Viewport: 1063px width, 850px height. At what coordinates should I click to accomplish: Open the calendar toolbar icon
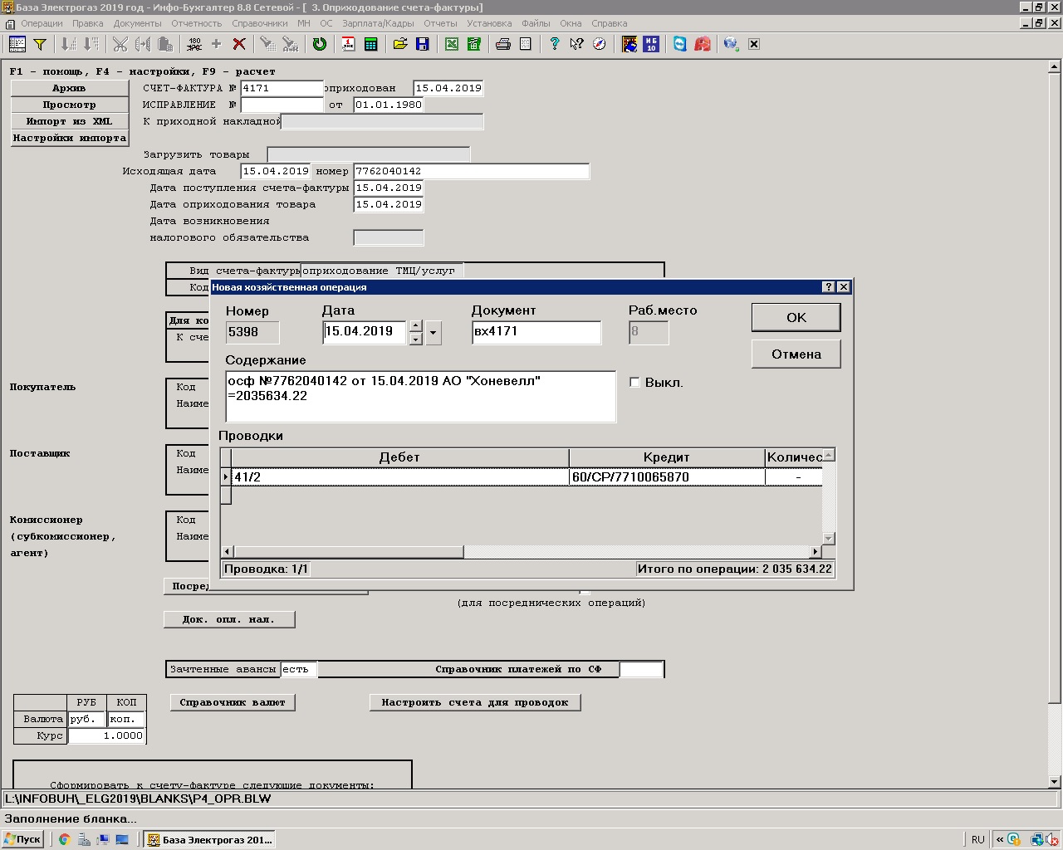(348, 44)
